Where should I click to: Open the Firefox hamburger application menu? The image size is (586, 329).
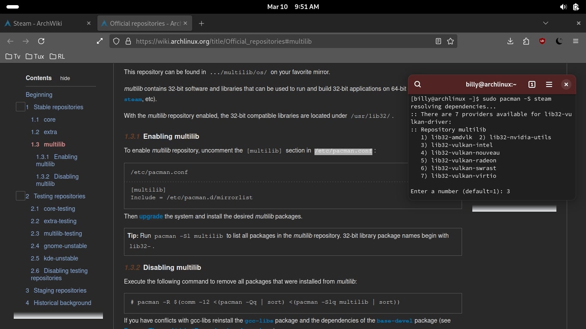click(x=576, y=41)
